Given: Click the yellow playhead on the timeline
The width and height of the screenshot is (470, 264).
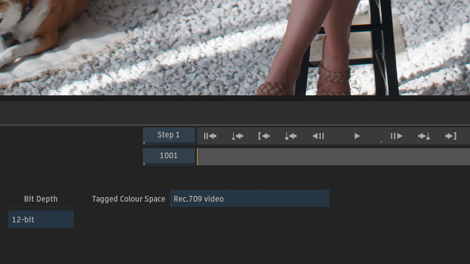Looking at the screenshot, I should (197, 157).
